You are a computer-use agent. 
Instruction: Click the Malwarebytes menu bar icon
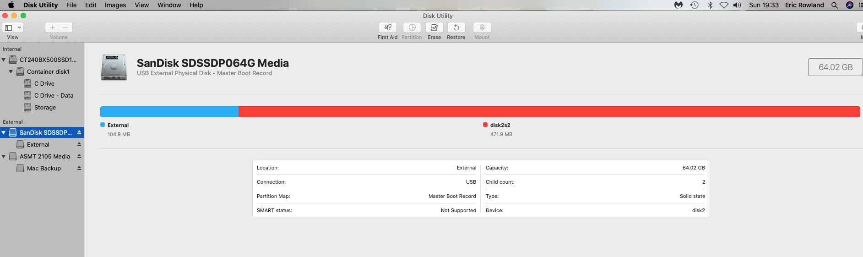tap(678, 5)
